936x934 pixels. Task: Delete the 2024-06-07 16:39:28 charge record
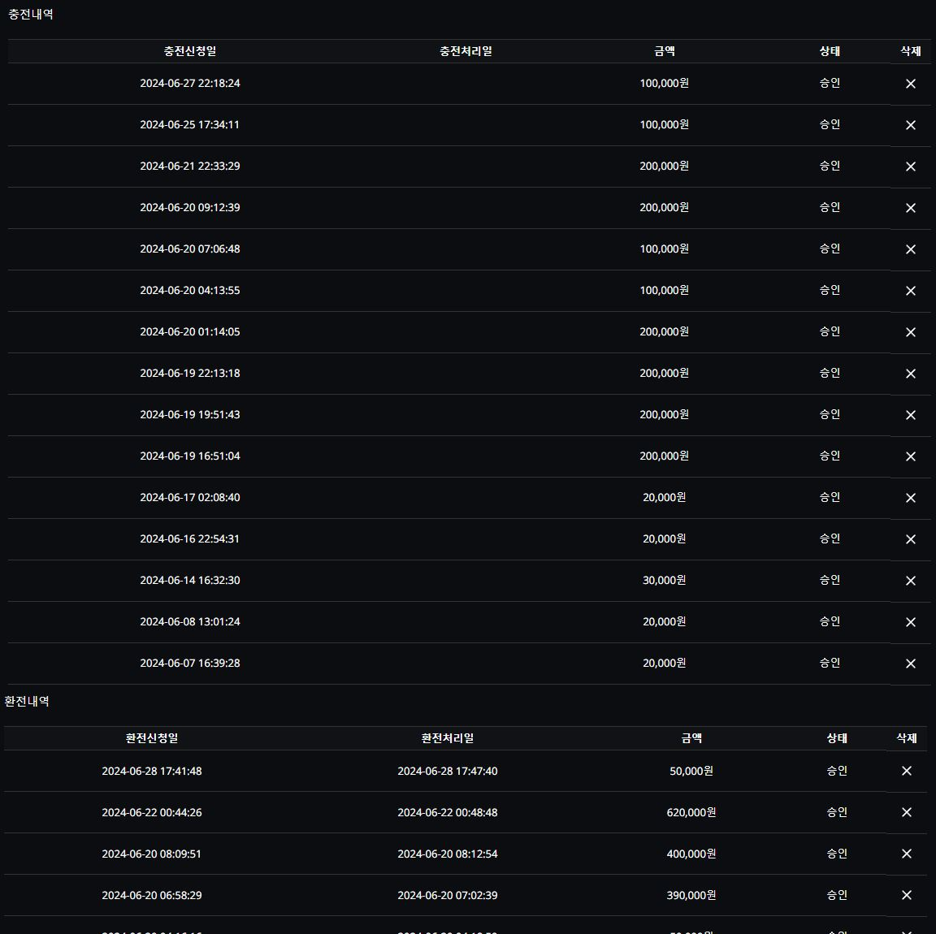(910, 664)
